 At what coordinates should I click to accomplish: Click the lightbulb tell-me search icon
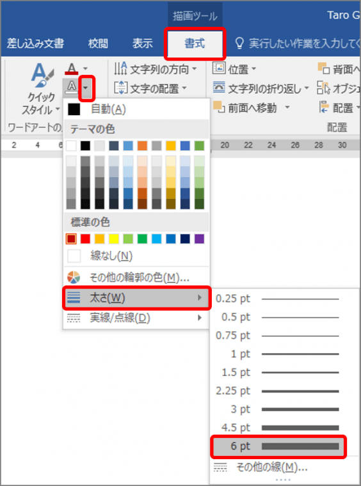(x=239, y=43)
